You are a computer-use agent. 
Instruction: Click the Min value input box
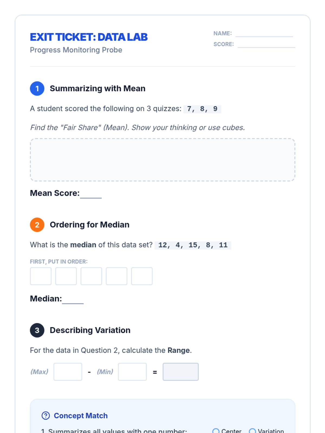tap(132, 372)
